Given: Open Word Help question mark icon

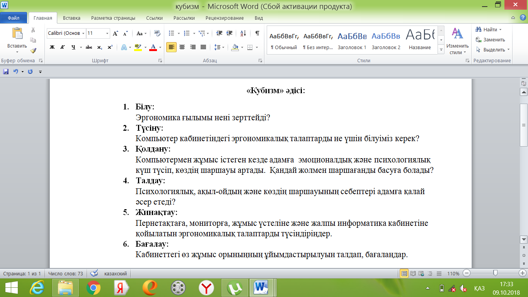Looking at the screenshot, I should 523,18.
